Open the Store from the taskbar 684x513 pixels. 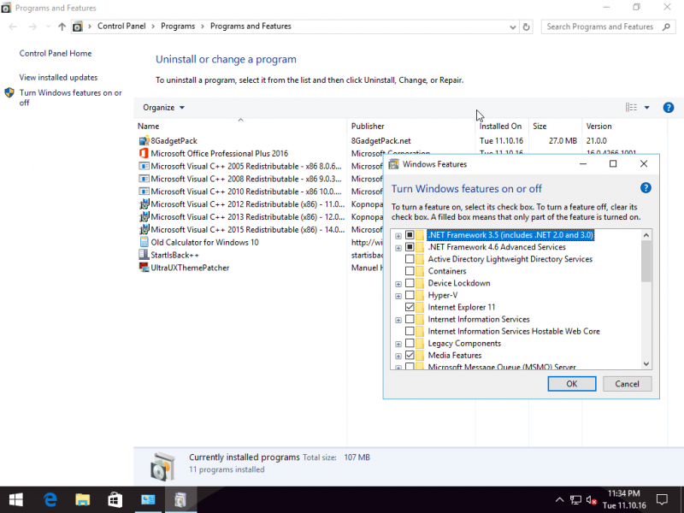pos(115,499)
